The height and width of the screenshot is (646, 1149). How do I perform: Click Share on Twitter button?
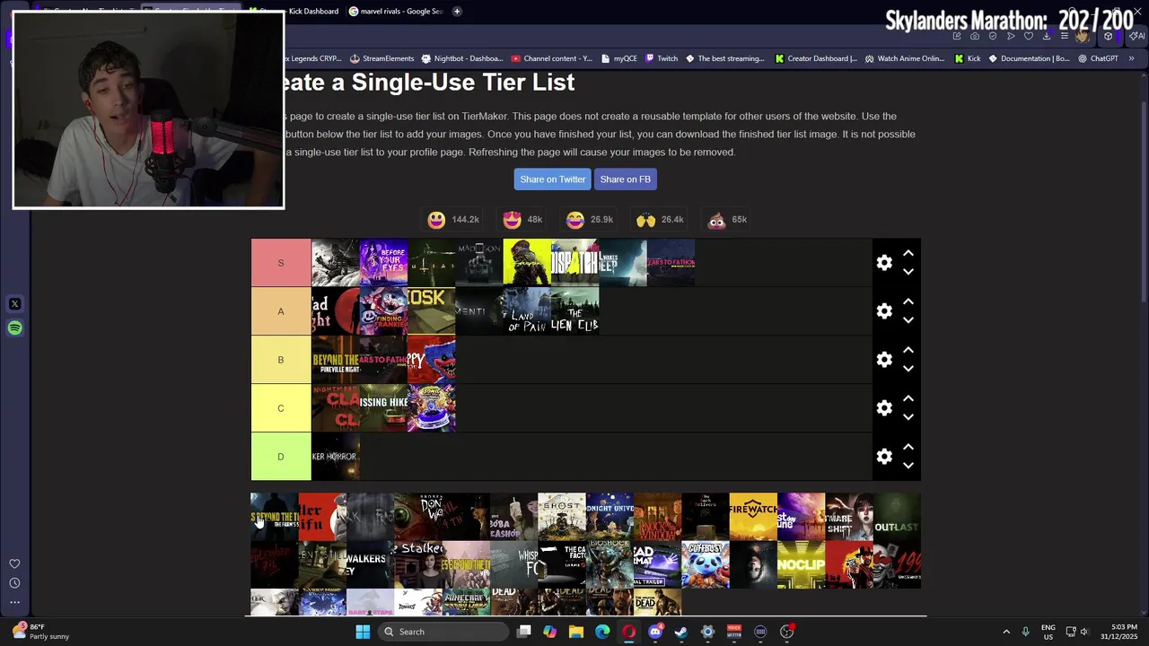552,179
